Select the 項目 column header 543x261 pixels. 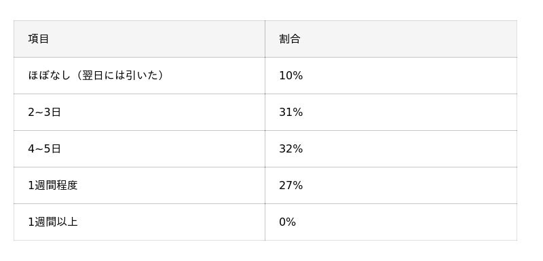[139, 39]
